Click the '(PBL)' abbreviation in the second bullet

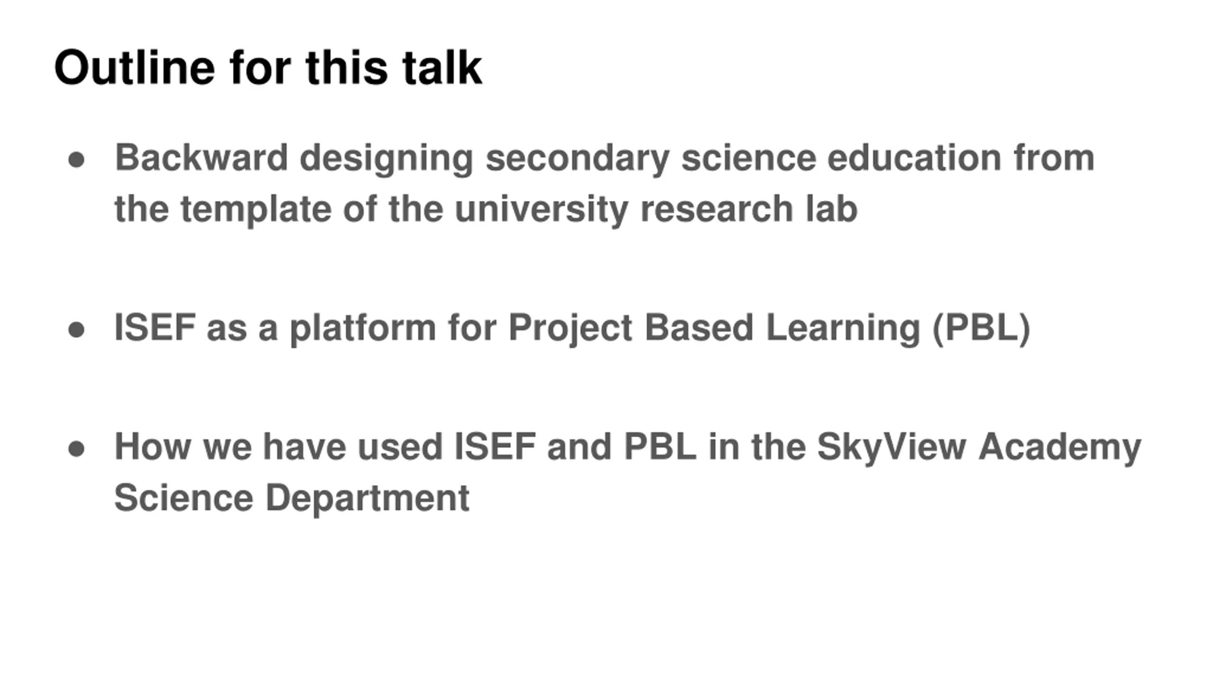pyautogui.click(x=981, y=328)
